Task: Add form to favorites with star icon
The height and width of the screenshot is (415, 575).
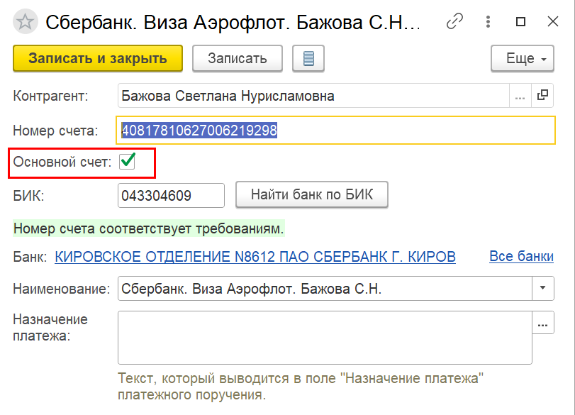Action: tap(26, 22)
